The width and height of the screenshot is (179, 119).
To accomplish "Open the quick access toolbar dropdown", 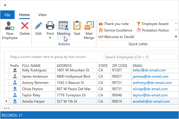I will [x=5, y=5].
